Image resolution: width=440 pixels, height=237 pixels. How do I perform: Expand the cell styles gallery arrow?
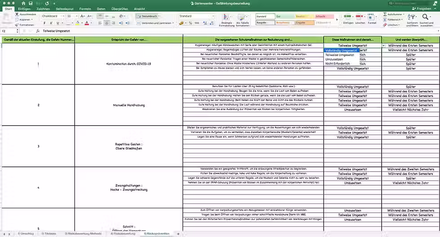click(x=337, y=20)
